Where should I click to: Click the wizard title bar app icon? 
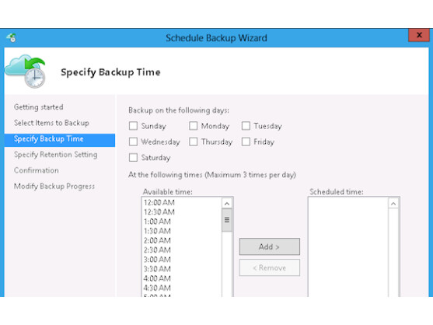tap(12, 37)
